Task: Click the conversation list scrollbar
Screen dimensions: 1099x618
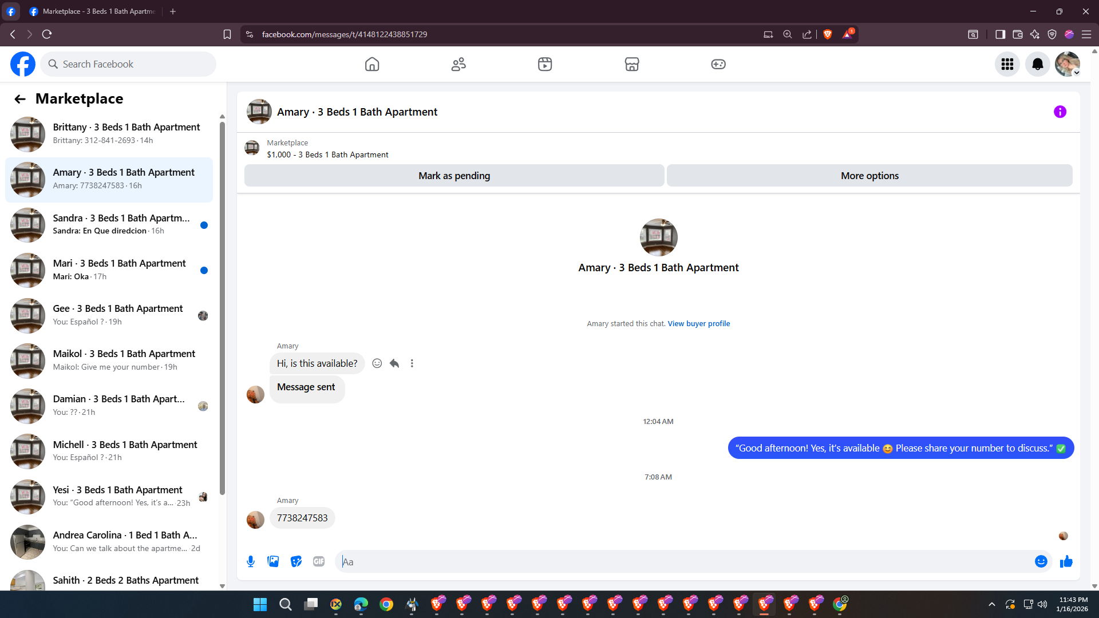Action: pos(222,309)
